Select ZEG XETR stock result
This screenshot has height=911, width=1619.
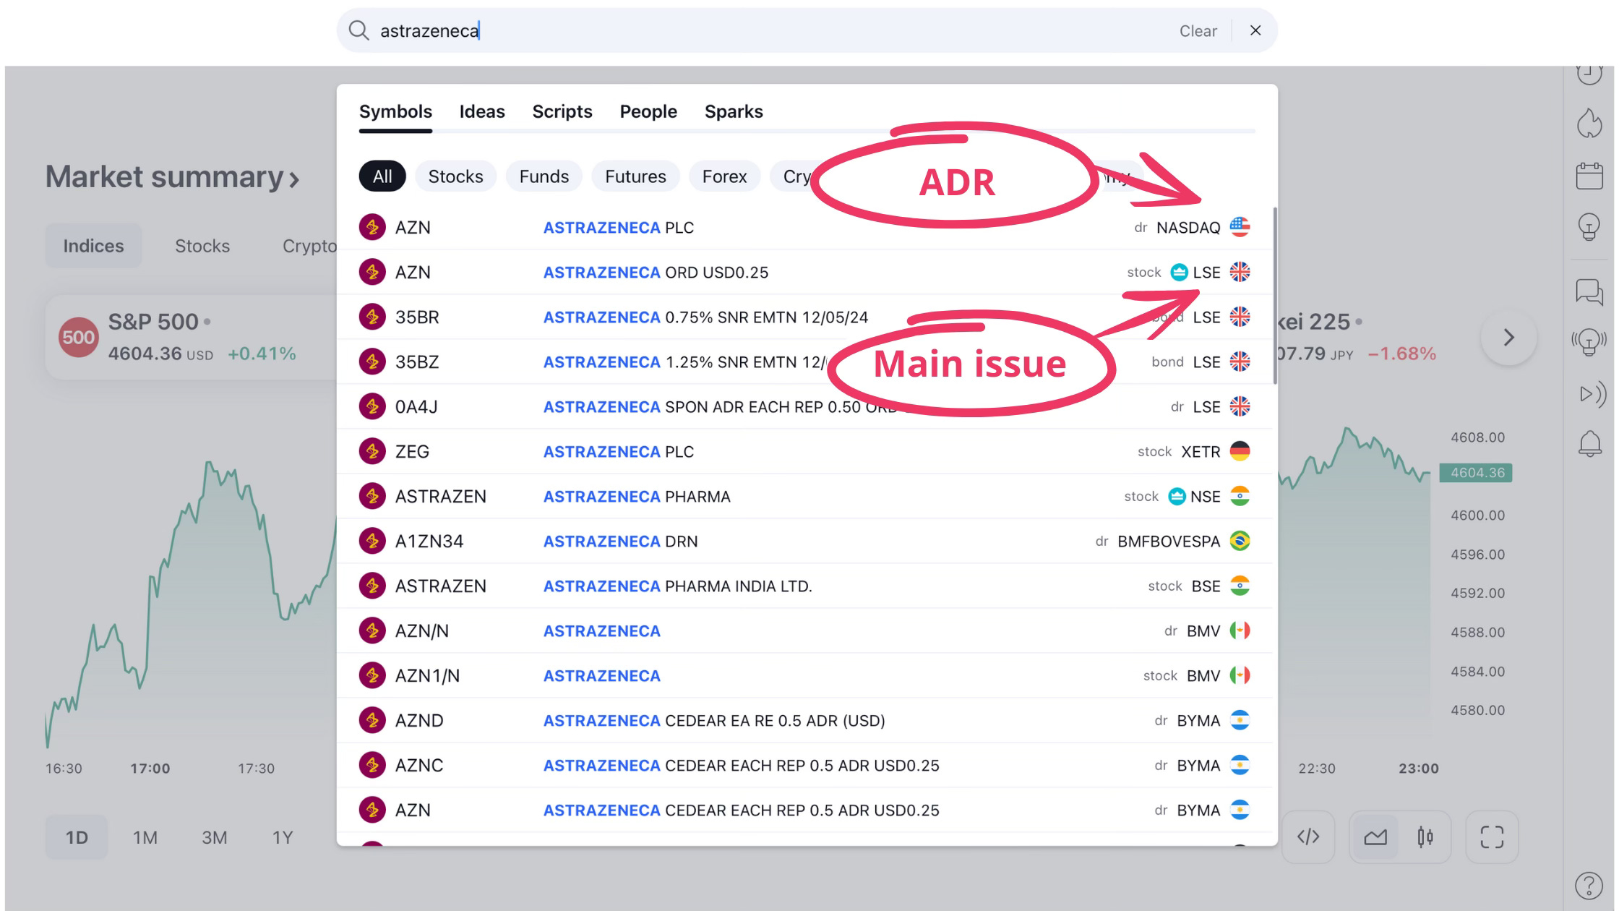804,451
